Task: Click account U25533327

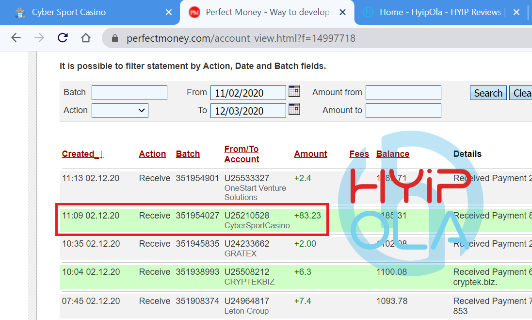Action: [247, 178]
